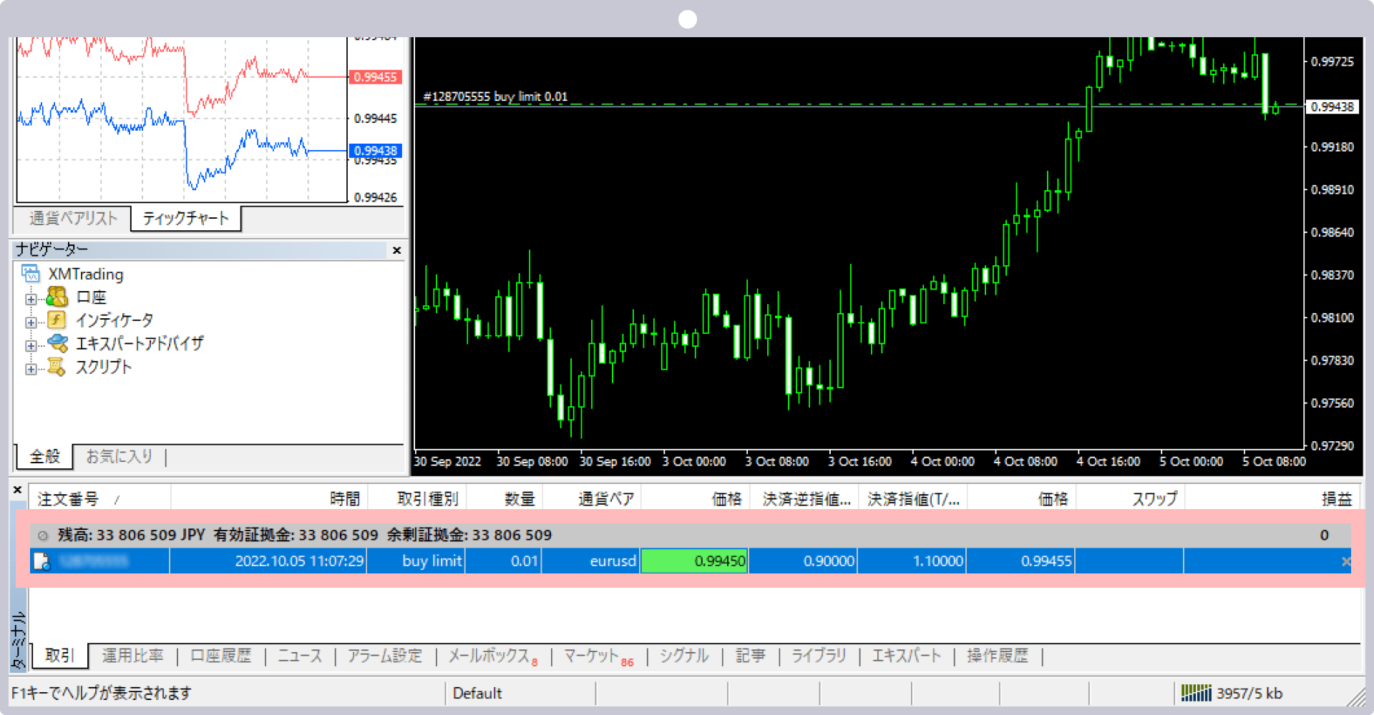Click the 残高 balance summary row
The width and height of the screenshot is (1374, 715).
coord(690,535)
